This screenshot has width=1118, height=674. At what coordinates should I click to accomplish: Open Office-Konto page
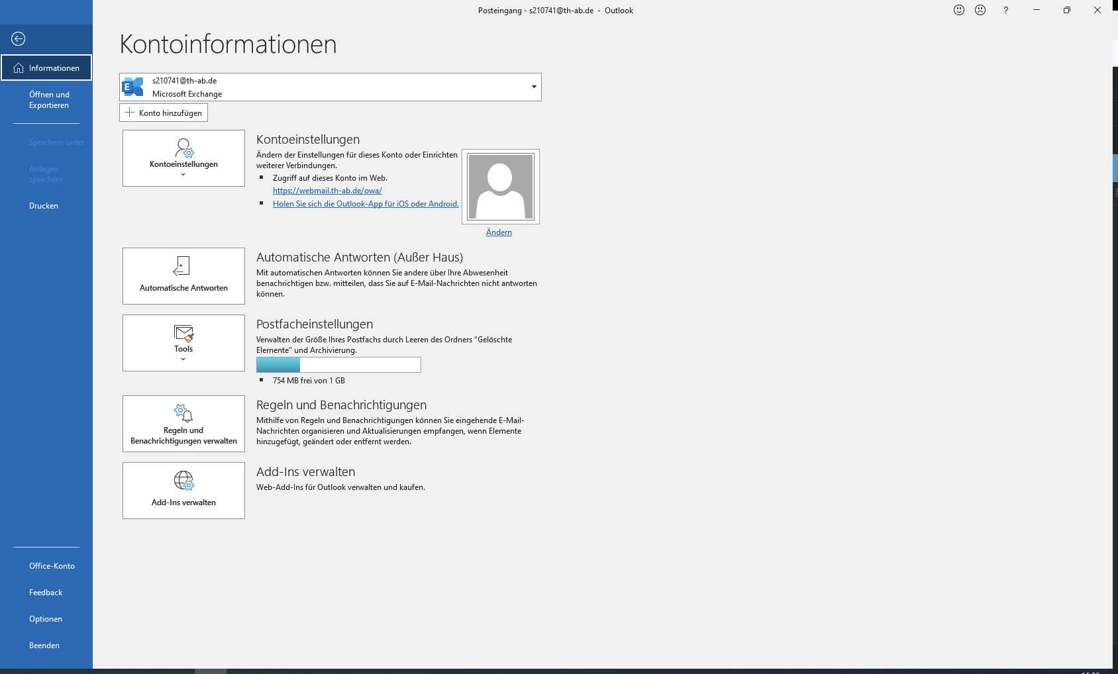(52, 566)
